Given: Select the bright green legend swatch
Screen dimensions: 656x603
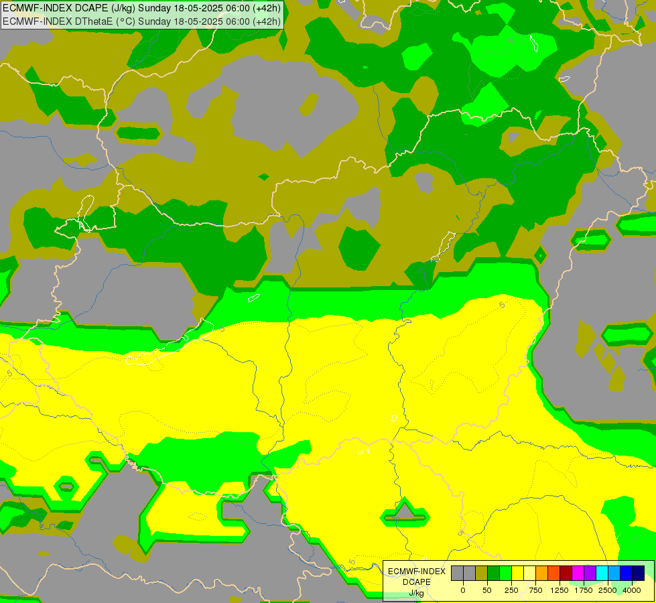Looking at the screenshot, I should click(505, 574).
